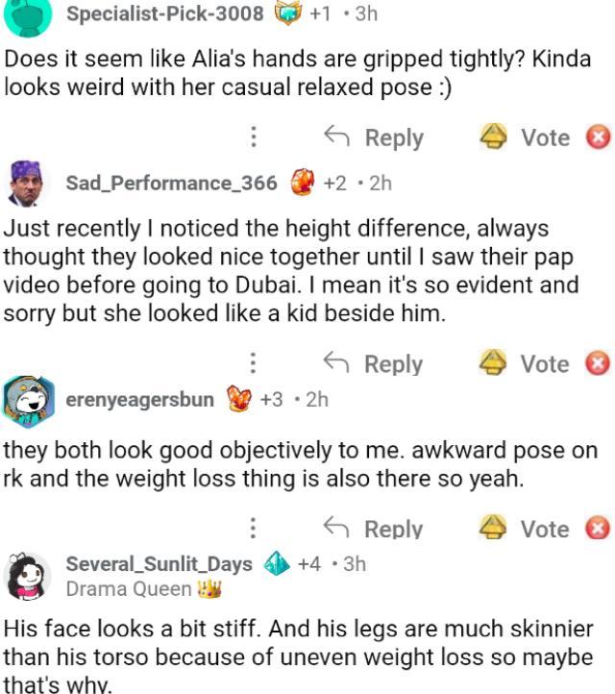Screen dimensions: 615x694
Task: Click the erenyeagersbun username
Action: point(139,399)
